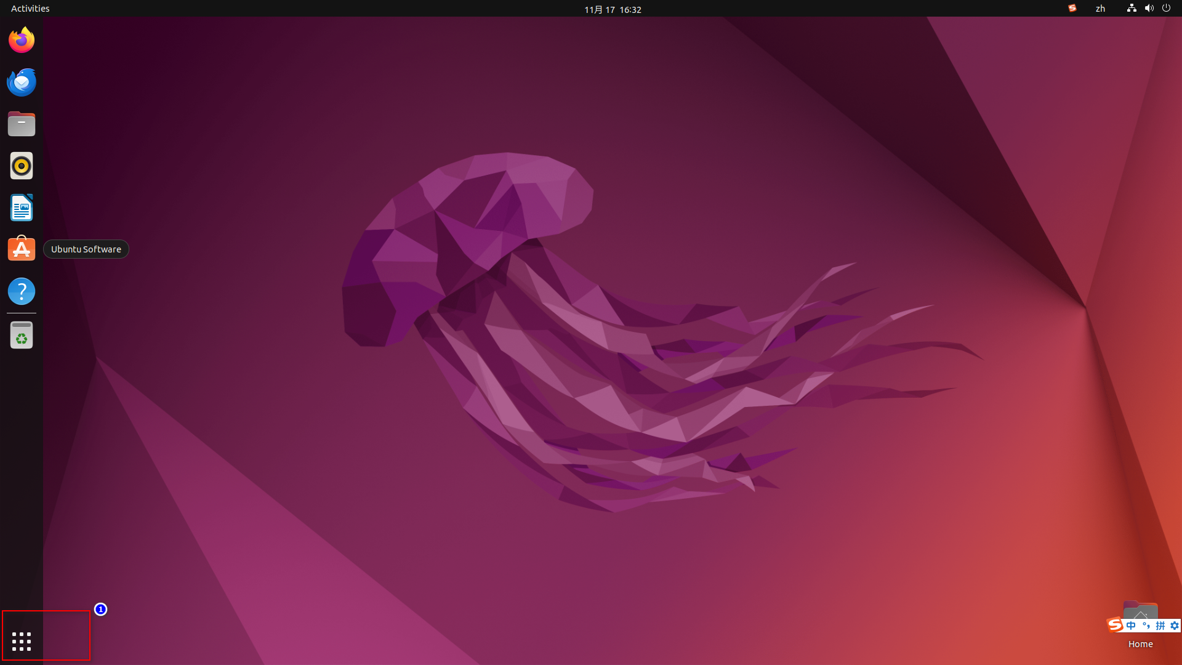
Task: Launch Thunderbird mail from the dock
Action: 22,82
